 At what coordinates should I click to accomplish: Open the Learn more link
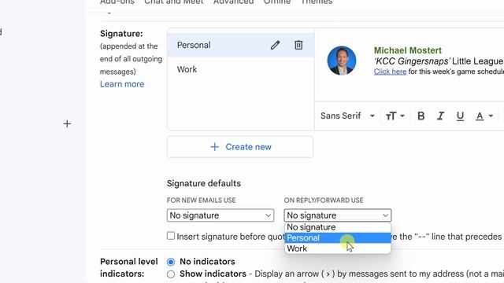(122, 84)
